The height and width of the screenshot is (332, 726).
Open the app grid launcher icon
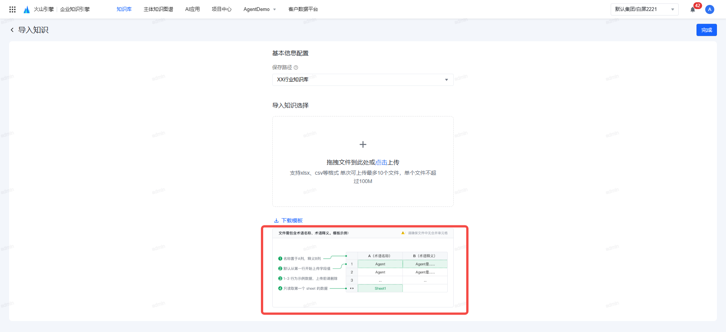point(12,9)
